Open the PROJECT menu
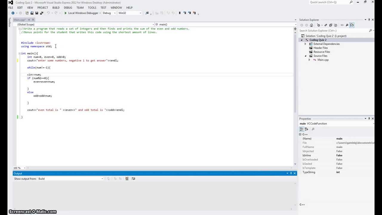382x215 pixels. click(43, 7)
